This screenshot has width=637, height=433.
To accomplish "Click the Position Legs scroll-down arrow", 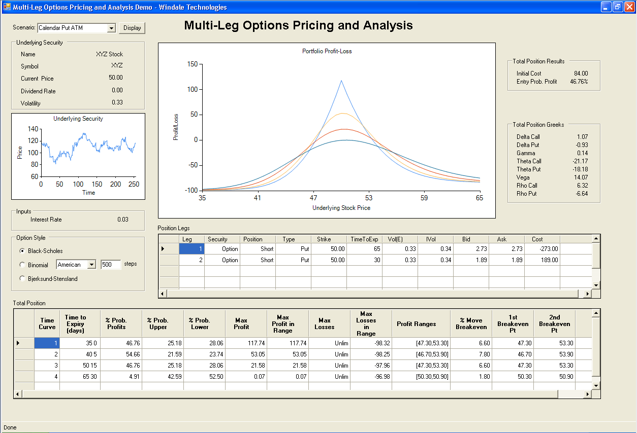I will [596, 285].
